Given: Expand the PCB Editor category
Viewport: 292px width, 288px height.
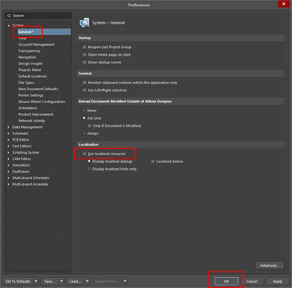Looking at the screenshot, I should [8, 140].
